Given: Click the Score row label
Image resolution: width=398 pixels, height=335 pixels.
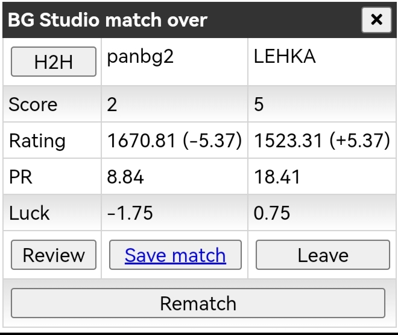Looking at the screenshot, I should pyautogui.click(x=33, y=104).
